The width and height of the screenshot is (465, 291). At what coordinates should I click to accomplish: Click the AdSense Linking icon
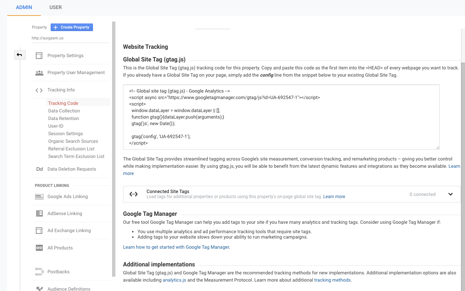(39, 214)
